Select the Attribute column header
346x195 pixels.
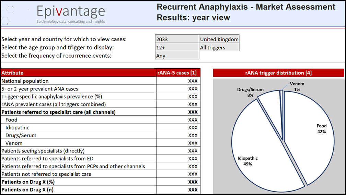pos(78,73)
